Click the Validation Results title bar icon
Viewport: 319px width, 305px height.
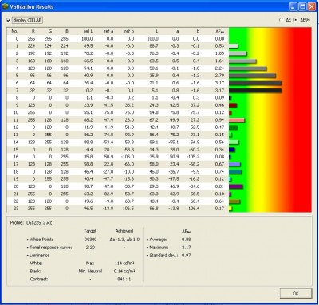5,6
